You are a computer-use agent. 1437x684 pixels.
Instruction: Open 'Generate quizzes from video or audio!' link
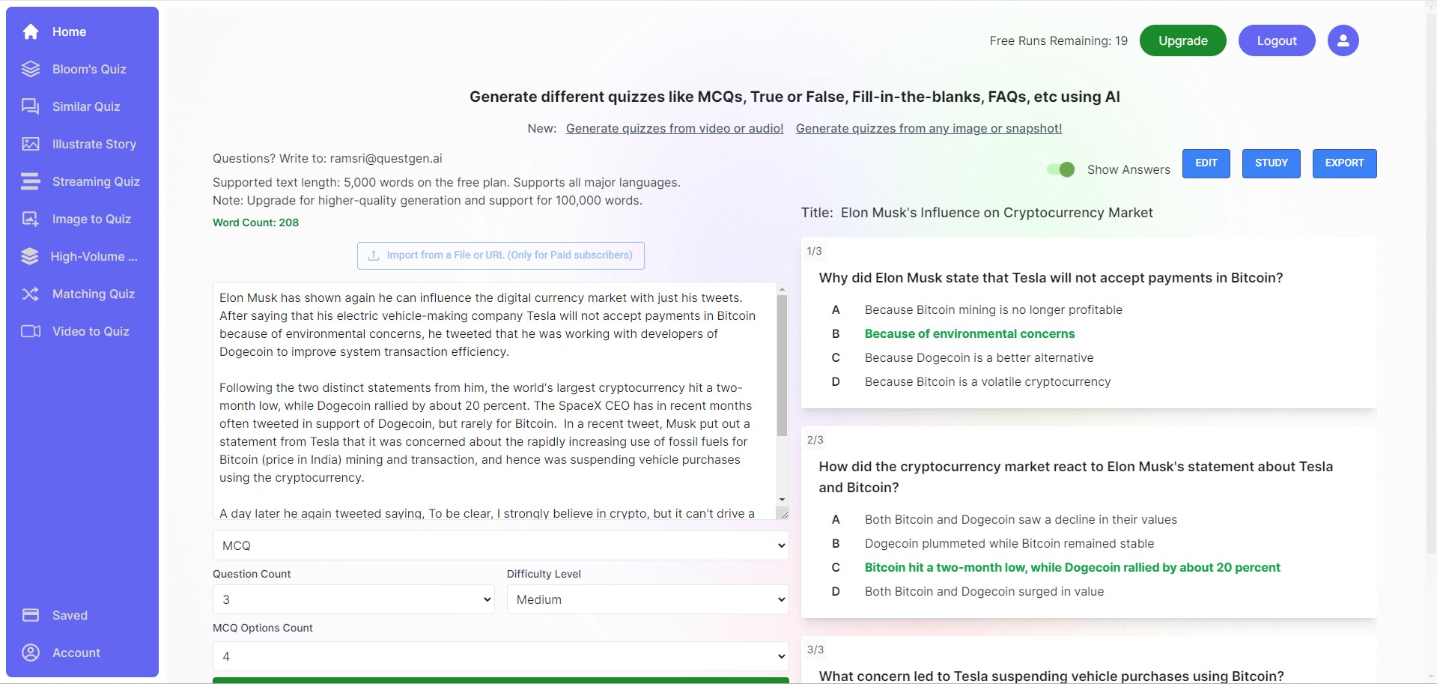click(x=675, y=128)
